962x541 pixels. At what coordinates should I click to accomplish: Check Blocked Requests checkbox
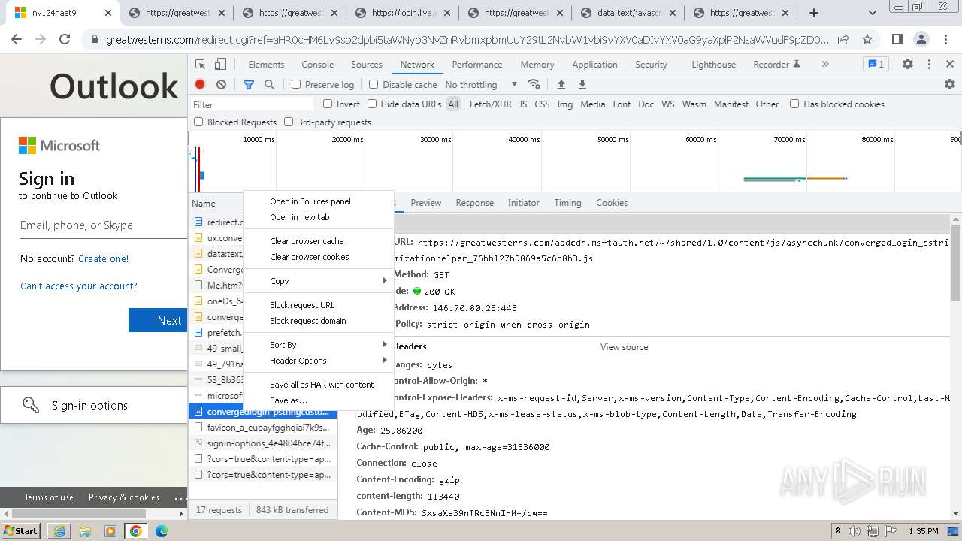pos(198,122)
